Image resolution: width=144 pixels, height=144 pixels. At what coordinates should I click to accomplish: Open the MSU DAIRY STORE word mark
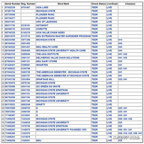click(x=47, y=61)
